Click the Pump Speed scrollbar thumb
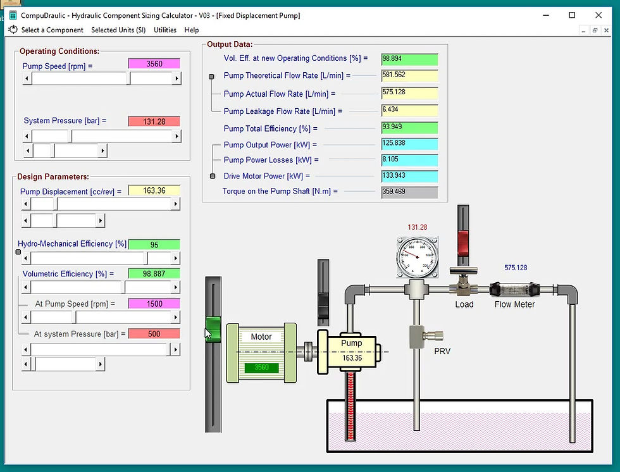The width and height of the screenshot is (620, 472). (128, 78)
